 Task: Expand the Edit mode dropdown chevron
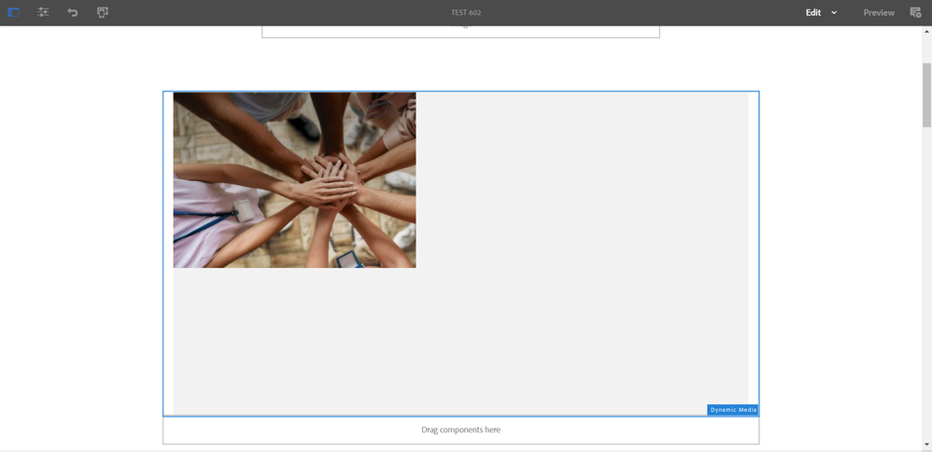coord(834,12)
